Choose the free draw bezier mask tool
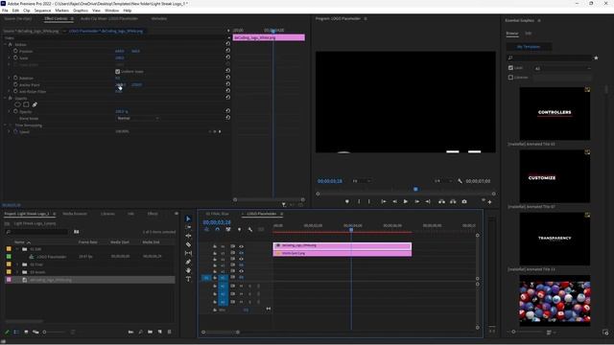 click(x=35, y=104)
